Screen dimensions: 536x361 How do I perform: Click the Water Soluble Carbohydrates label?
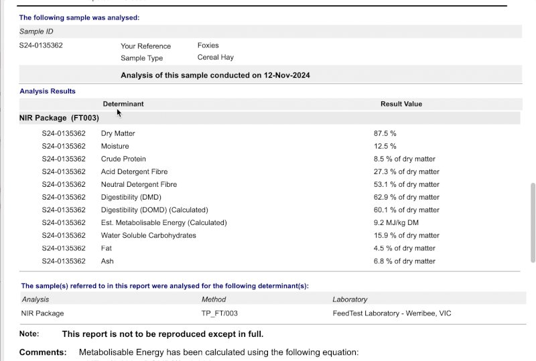[x=148, y=235]
